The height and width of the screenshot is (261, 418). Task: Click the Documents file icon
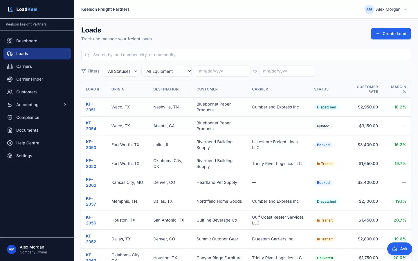coord(10,130)
